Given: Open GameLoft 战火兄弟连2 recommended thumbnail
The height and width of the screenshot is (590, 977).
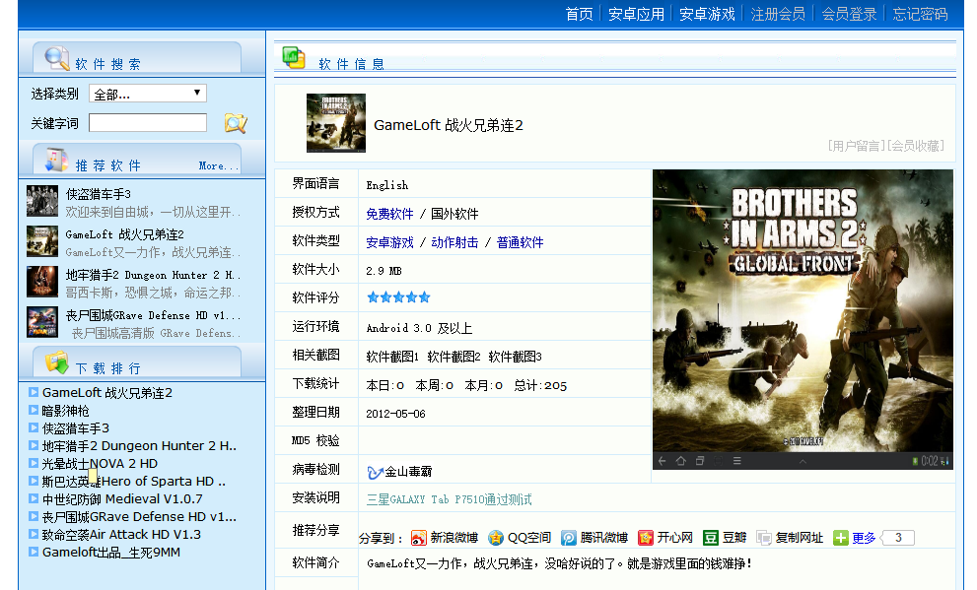Looking at the screenshot, I should [42, 241].
